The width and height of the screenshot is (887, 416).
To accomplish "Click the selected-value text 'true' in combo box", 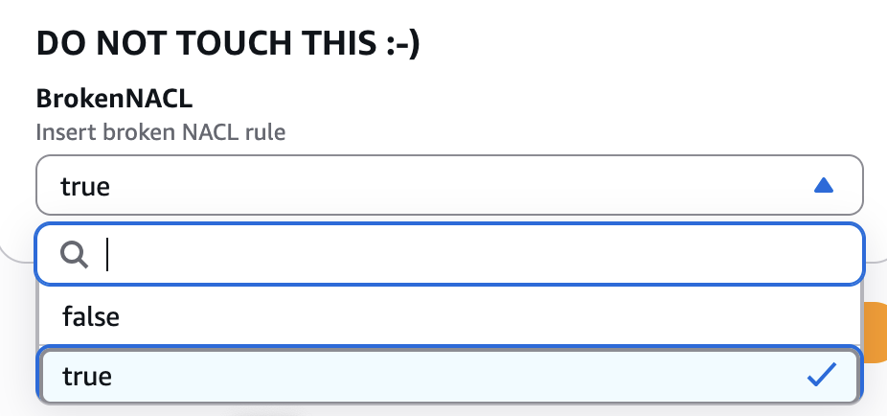I will (x=85, y=186).
